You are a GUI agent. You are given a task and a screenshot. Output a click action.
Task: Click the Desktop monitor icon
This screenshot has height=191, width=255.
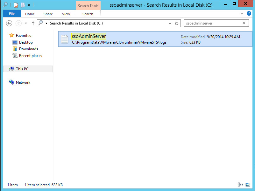point(15,42)
